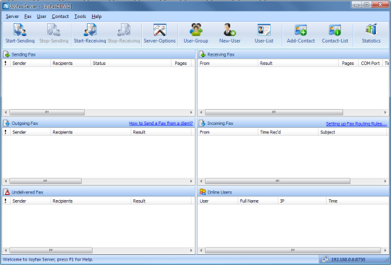Click Sender column header in Undelivered Fax
Image resolution: width=391 pixels, height=265 pixels.
[30, 201]
